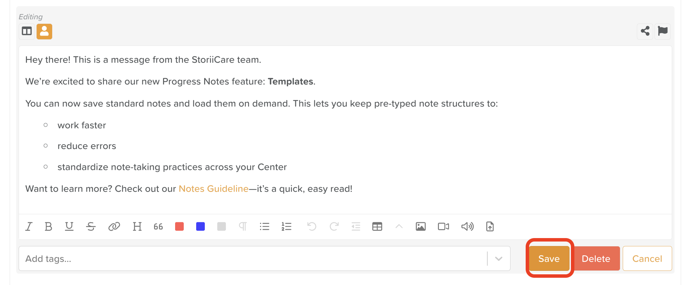The height and width of the screenshot is (285, 688).
Task: Expand the collapse chevron in toolbar
Action: [x=399, y=227]
